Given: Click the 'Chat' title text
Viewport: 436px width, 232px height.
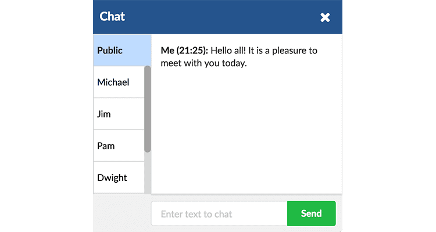Looking at the screenshot, I should pos(112,17).
